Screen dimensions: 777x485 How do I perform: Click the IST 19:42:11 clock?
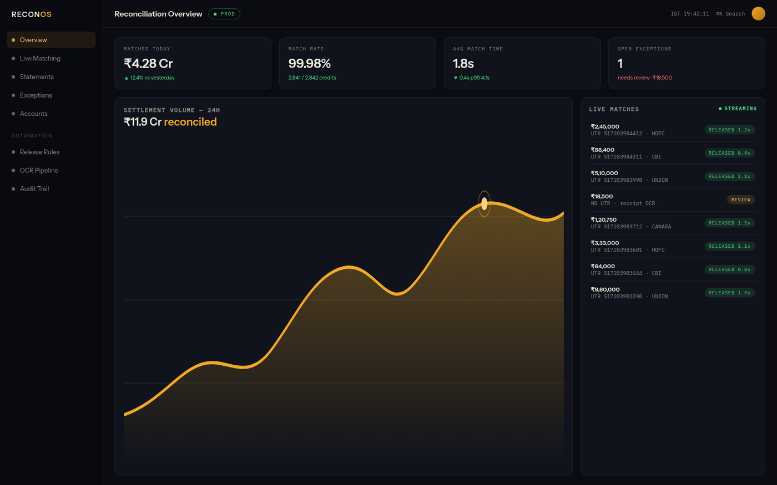[x=690, y=14]
